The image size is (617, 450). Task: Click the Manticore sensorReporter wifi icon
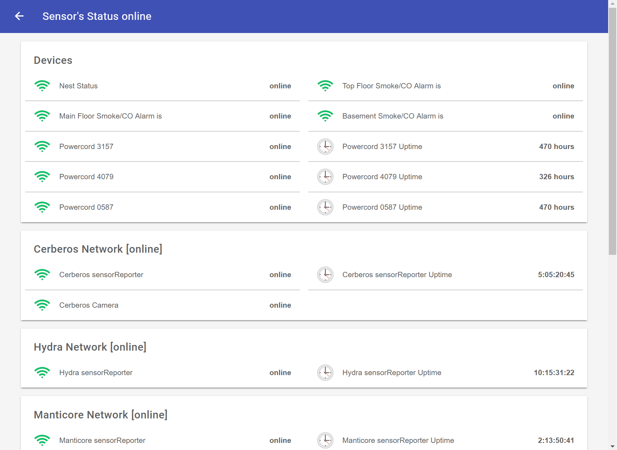tap(42, 440)
